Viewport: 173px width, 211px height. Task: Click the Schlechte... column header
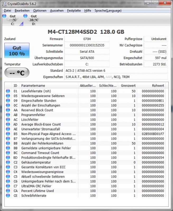click(x=107, y=86)
